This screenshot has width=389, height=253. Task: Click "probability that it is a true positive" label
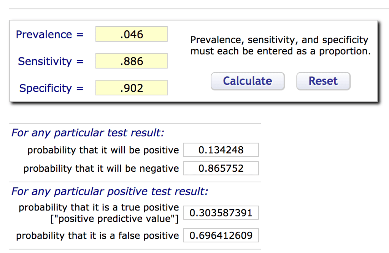98,207
